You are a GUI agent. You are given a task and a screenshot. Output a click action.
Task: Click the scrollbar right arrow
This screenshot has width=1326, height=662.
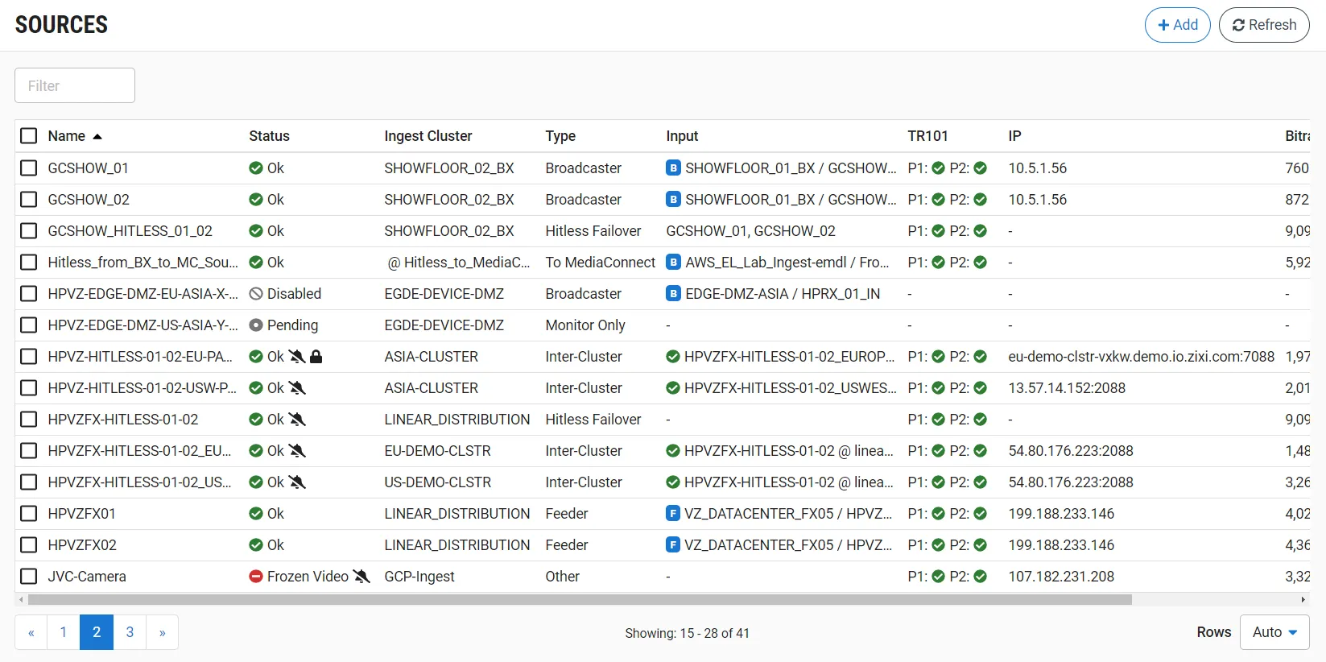point(1303,599)
